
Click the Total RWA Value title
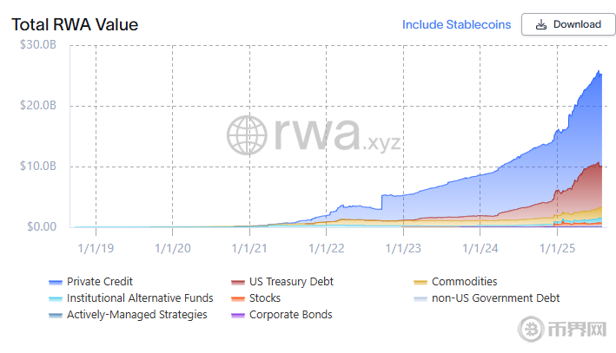click(x=75, y=24)
